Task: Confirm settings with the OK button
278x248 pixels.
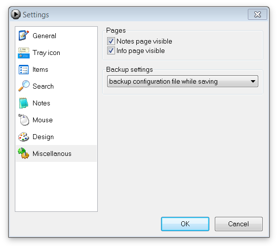Action: pos(185,224)
